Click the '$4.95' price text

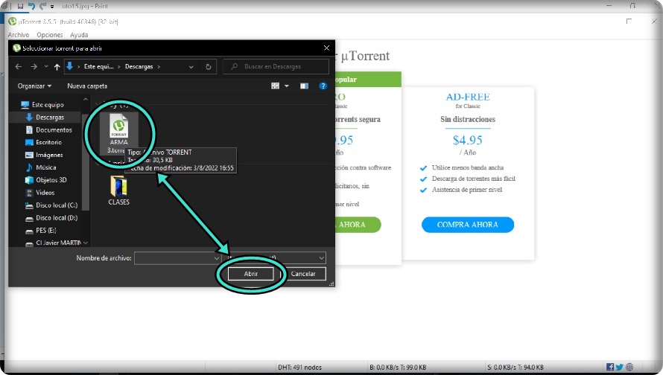tap(468, 140)
